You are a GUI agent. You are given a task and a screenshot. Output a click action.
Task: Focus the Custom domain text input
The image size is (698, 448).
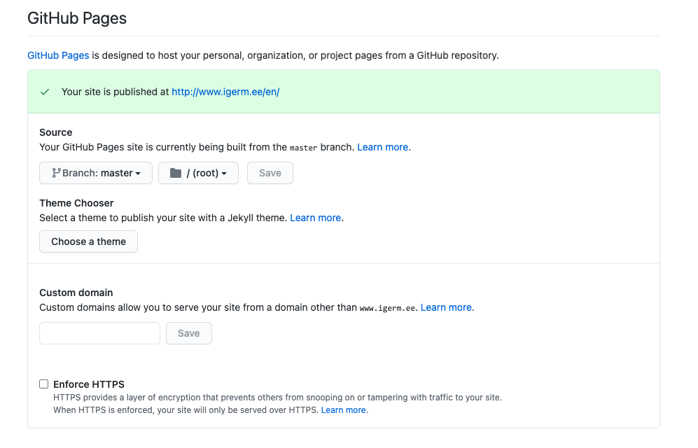click(x=99, y=333)
